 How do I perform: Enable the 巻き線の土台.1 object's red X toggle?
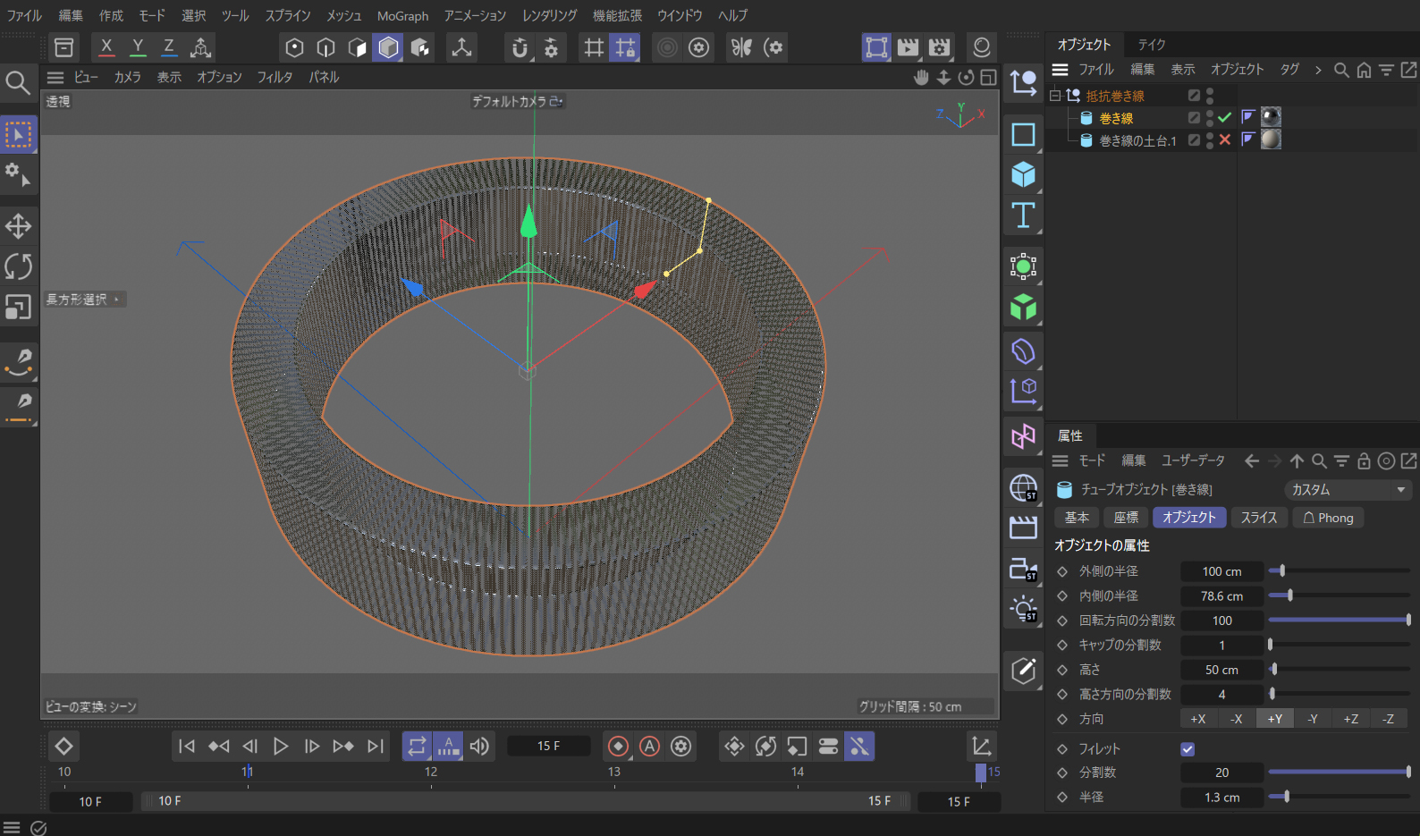1225,140
